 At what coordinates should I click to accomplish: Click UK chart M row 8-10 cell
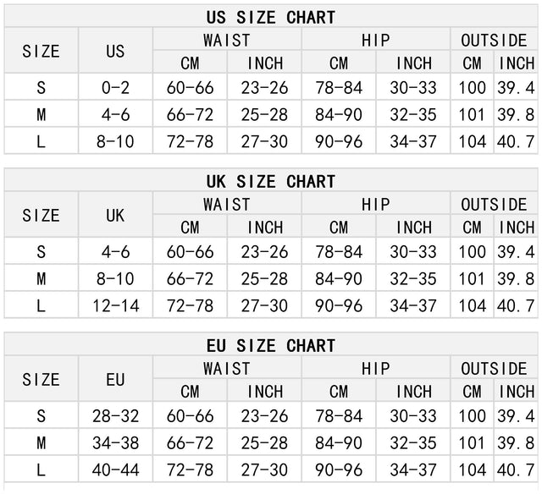click(x=115, y=279)
